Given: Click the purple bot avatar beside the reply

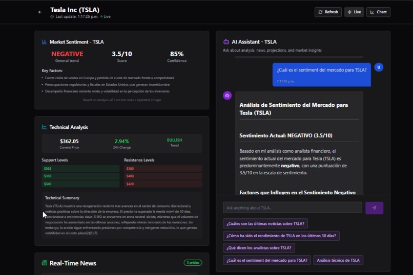Looking at the screenshot, I should pyautogui.click(x=228, y=96).
